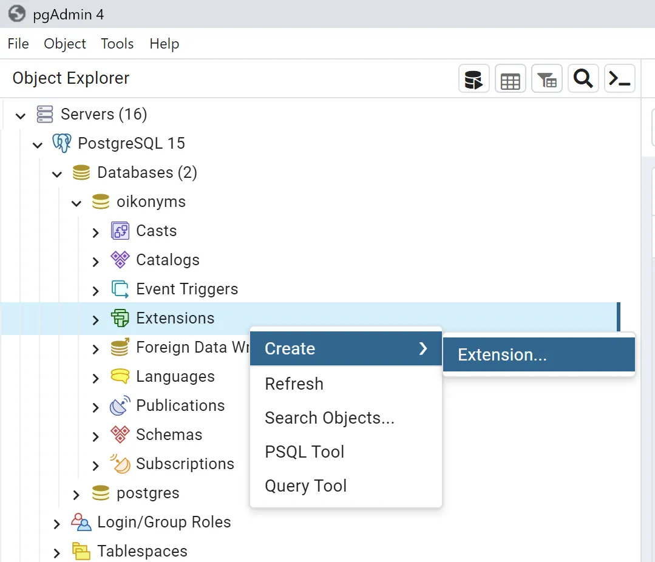Collapse the Servers (16) tree node
The image size is (655, 562).
[21, 115]
